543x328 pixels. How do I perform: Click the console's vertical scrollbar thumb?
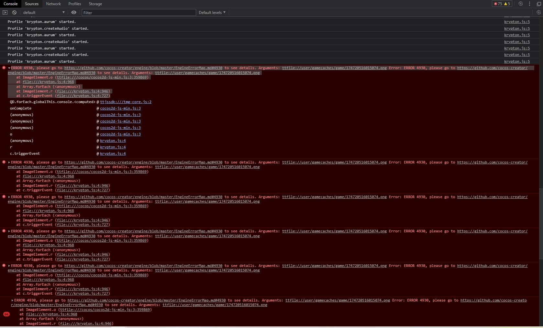540,224
